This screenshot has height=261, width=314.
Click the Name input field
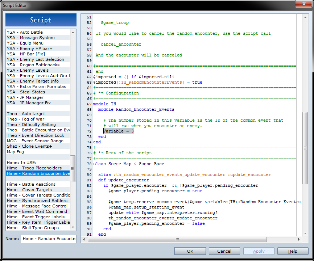(49, 239)
